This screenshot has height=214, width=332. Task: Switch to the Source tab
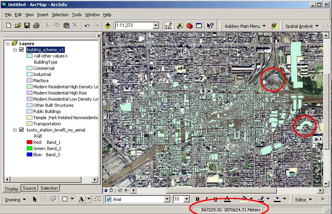coord(29,188)
